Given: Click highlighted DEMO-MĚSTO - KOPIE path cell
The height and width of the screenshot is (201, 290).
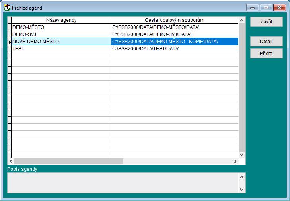Looking at the screenshot, I should pyautogui.click(x=174, y=42).
